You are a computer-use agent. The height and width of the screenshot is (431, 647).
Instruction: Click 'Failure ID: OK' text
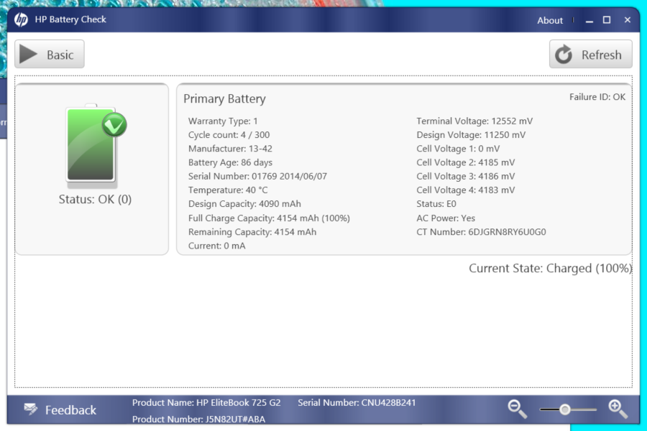tap(597, 97)
